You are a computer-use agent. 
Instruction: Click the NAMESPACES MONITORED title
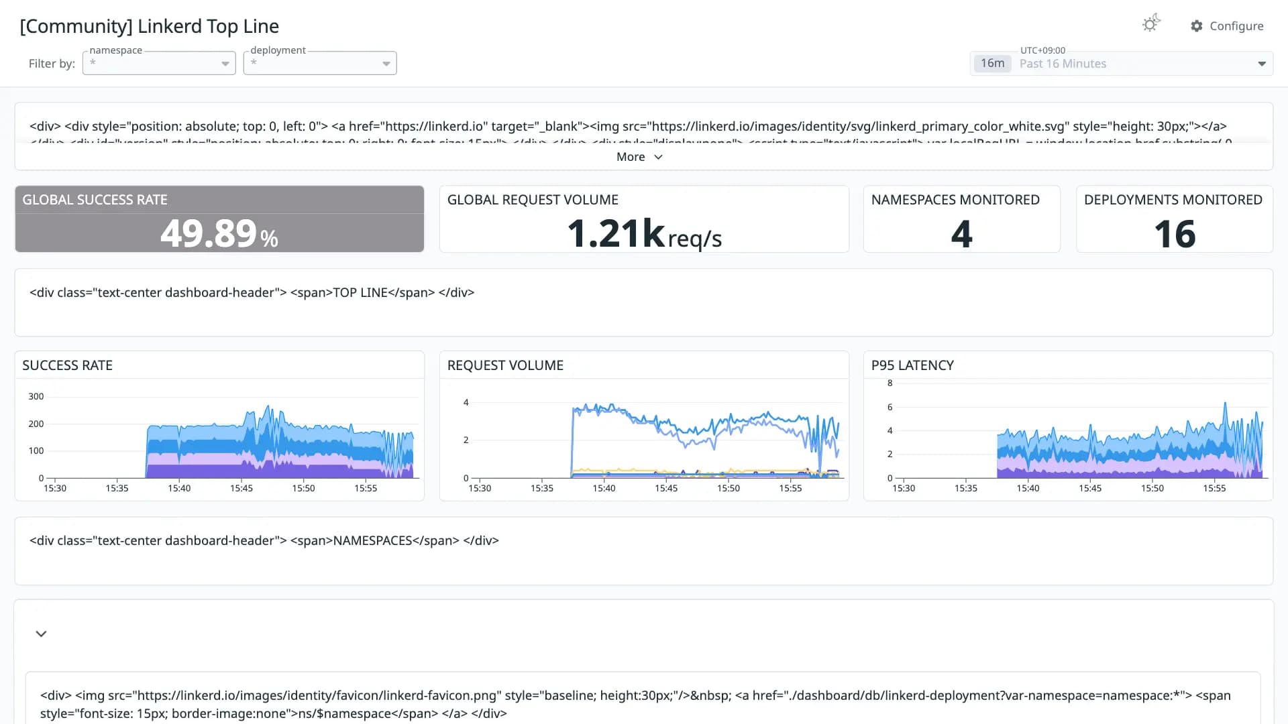(x=955, y=200)
